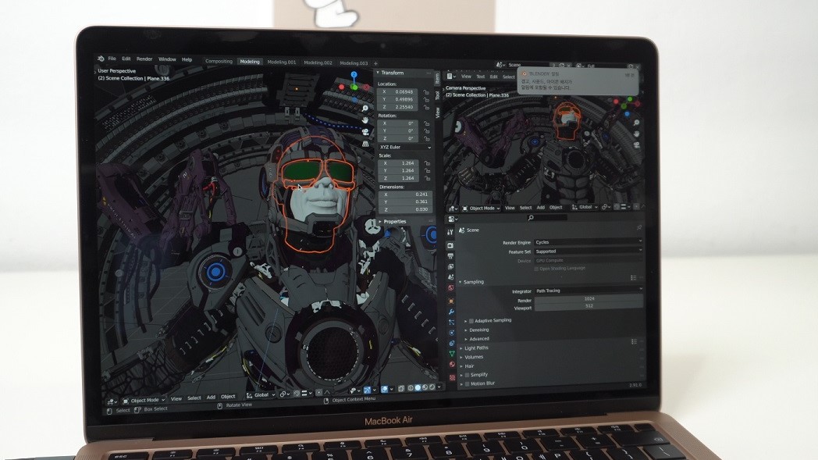Open the Render properties tab icon

[x=450, y=245]
